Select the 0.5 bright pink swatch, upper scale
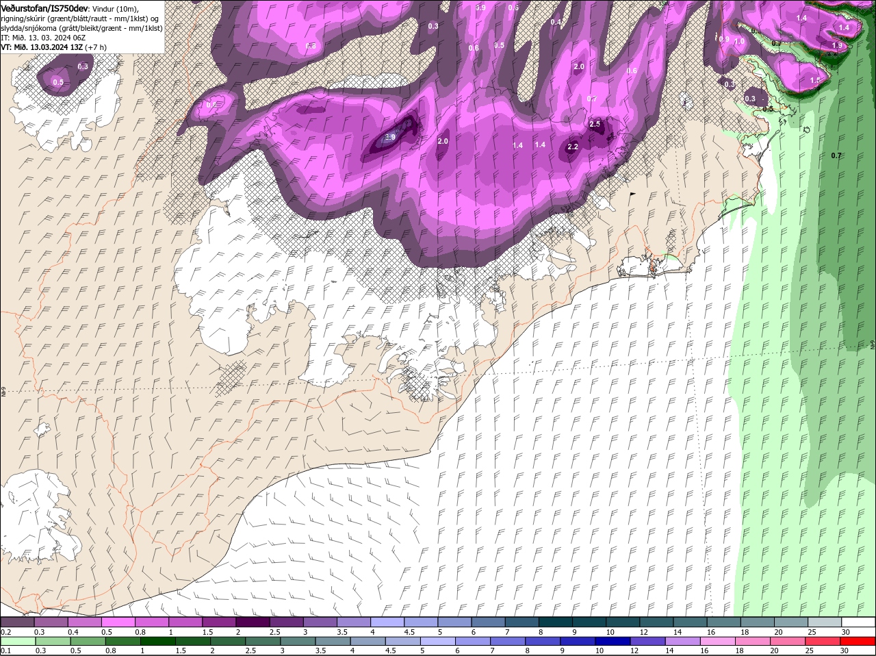The image size is (876, 656). [118, 622]
